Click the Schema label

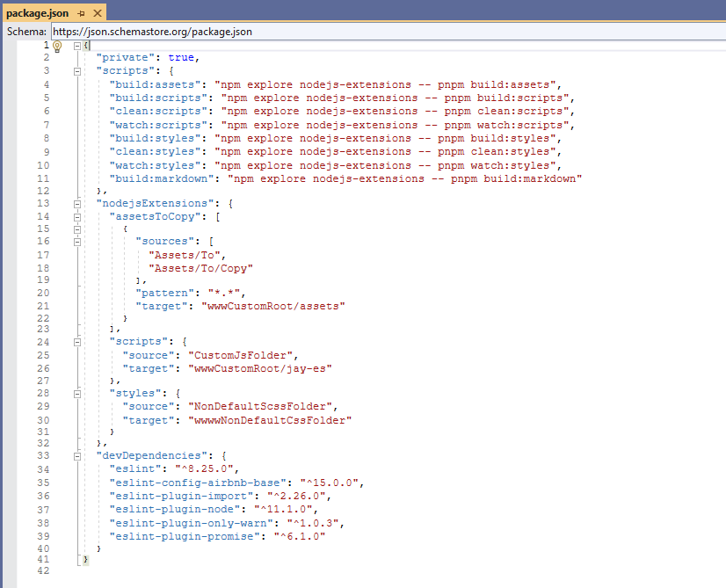26,32
